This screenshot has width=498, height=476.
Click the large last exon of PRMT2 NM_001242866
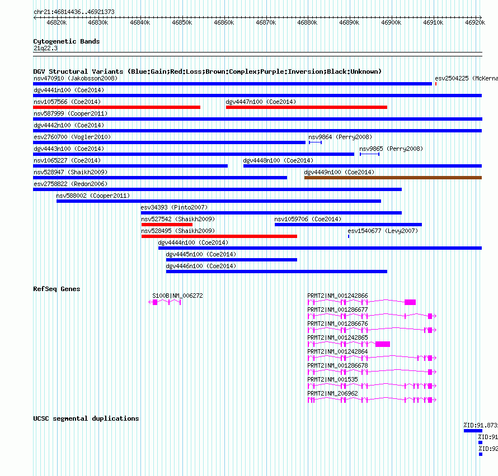[x=410, y=302]
